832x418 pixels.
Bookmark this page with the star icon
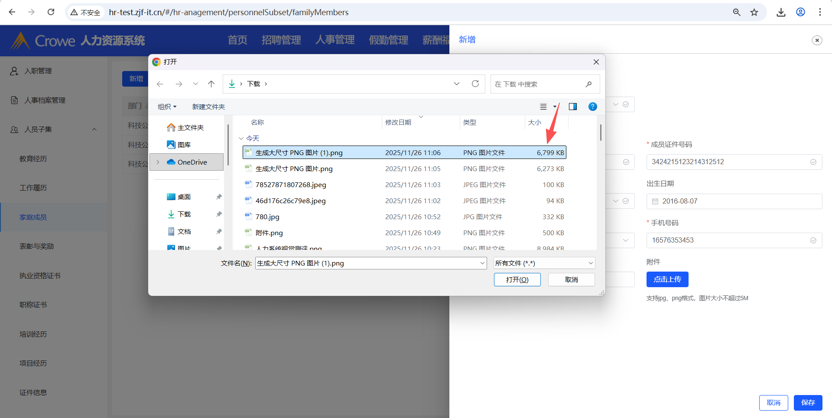pyautogui.click(x=754, y=12)
